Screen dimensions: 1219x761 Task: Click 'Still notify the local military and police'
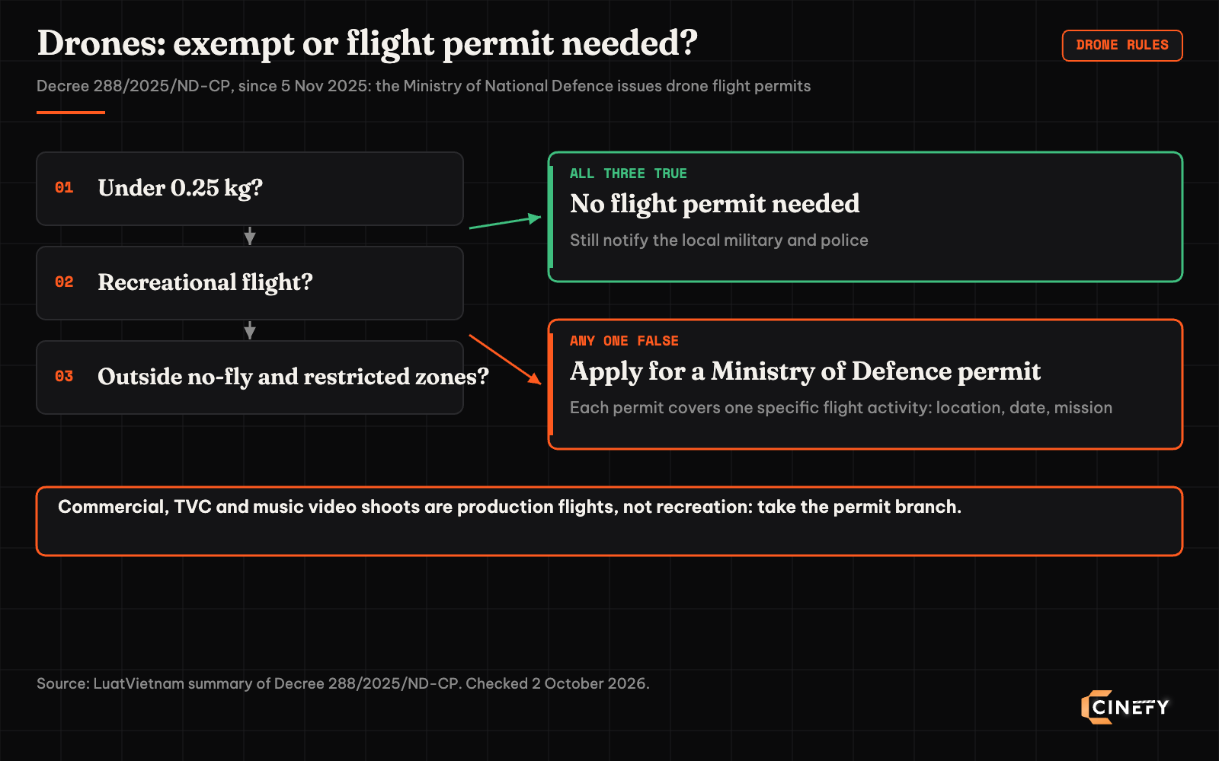point(719,240)
